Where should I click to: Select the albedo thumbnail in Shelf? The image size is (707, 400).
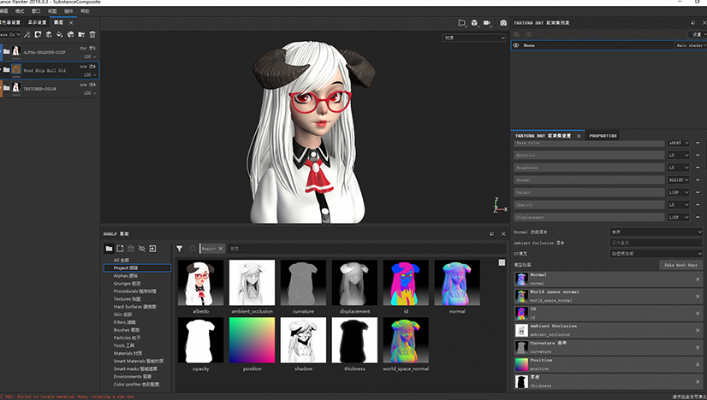tap(200, 282)
